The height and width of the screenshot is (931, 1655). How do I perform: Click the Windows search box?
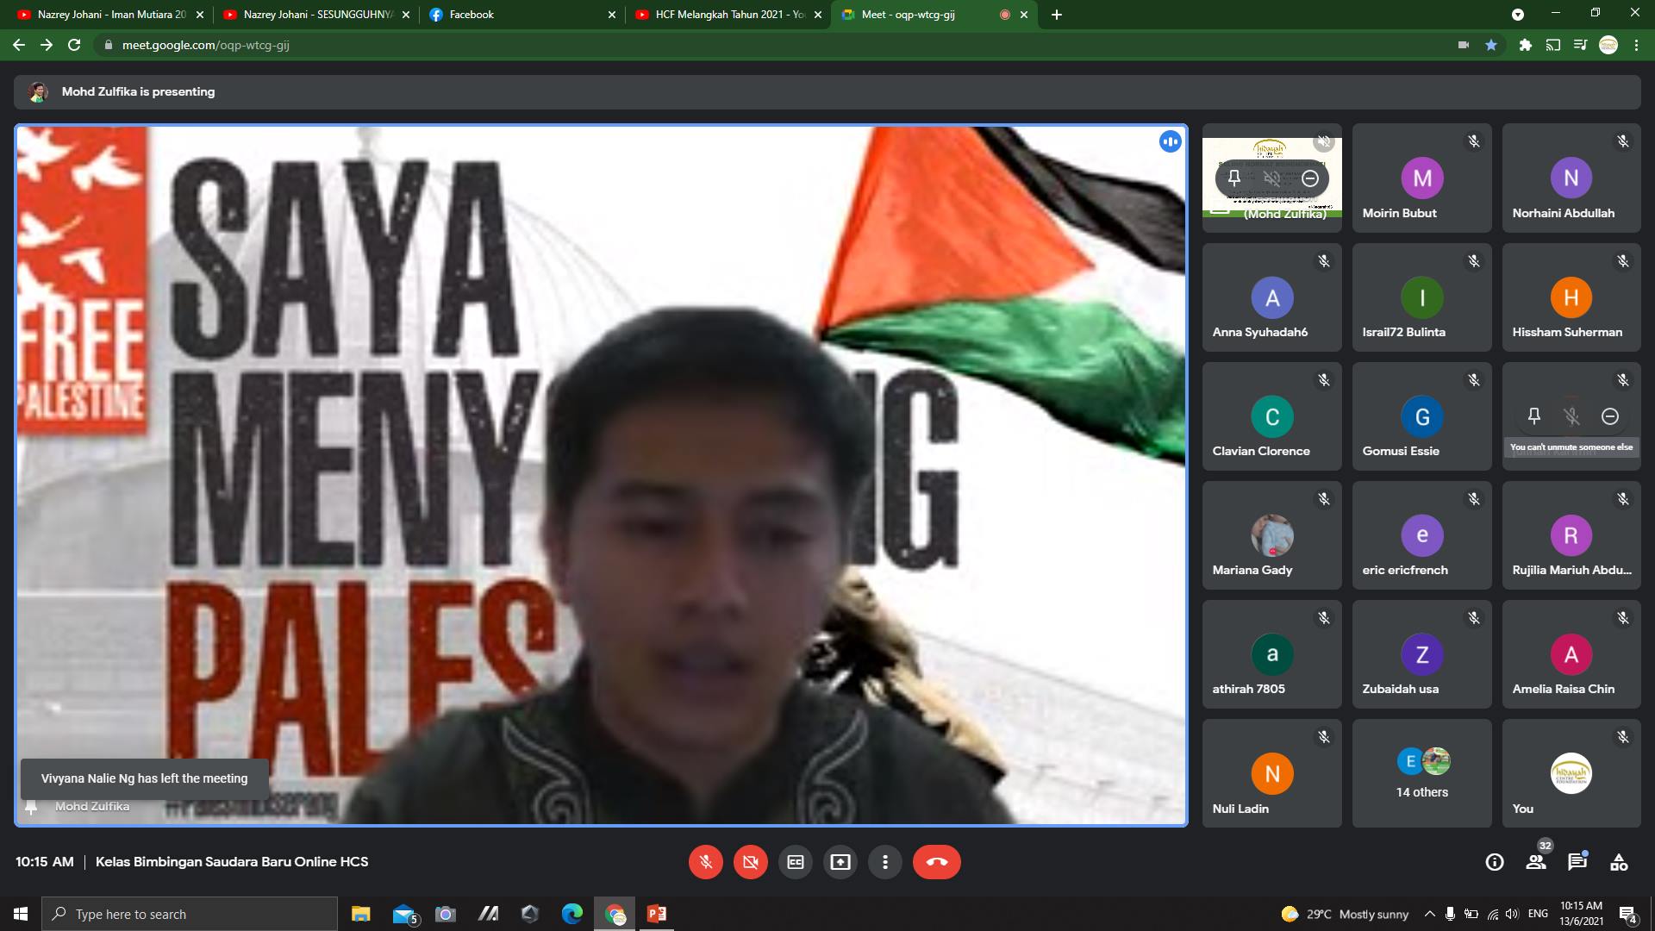tap(190, 914)
